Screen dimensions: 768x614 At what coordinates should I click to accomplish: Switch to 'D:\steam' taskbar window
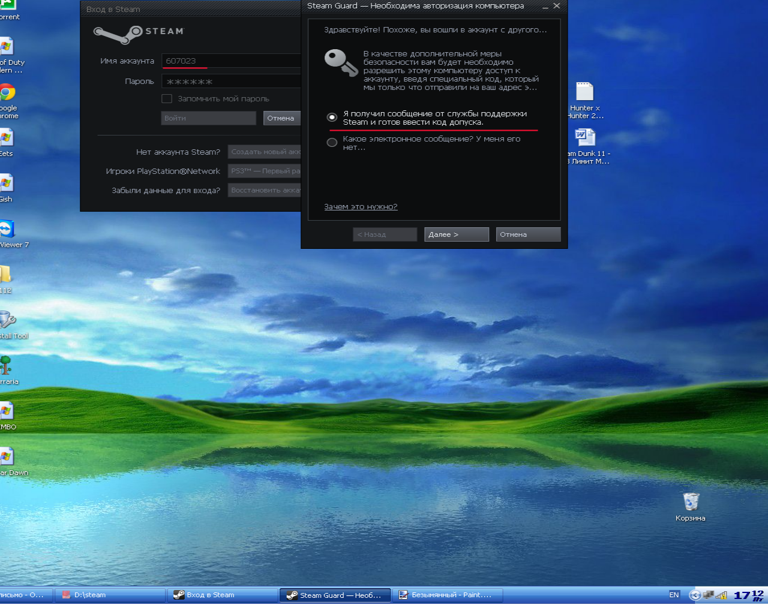pyautogui.click(x=110, y=595)
